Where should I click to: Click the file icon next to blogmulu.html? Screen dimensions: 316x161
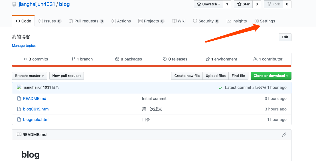[x=19, y=120]
